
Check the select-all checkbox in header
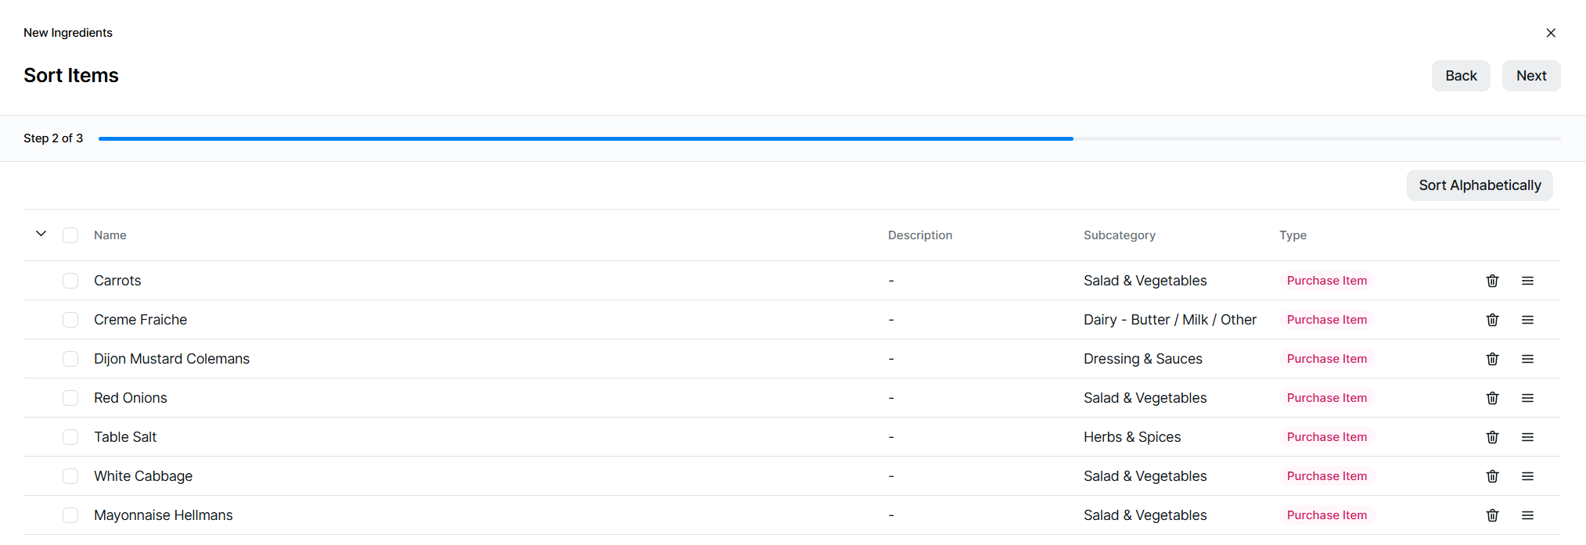click(x=70, y=235)
